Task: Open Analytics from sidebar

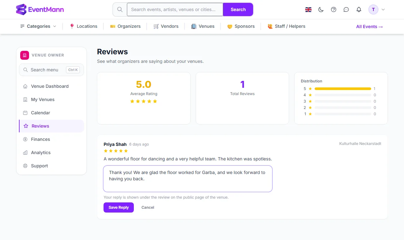Action: pyautogui.click(x=51, y=153)
